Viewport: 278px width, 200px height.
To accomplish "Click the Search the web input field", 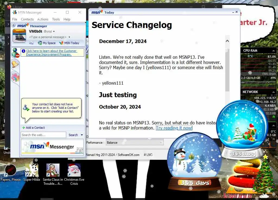I will [x=43, y=135].
